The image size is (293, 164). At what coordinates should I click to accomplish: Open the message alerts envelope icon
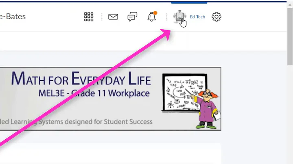(113, 17)
